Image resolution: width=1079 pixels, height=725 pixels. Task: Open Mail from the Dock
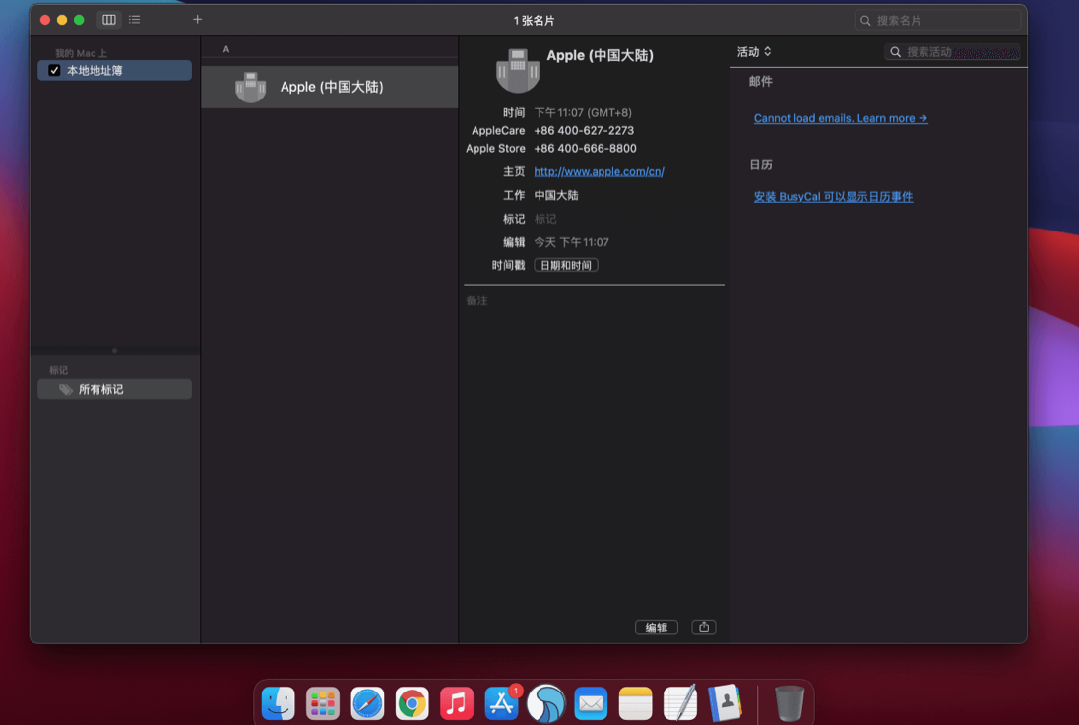coord(591,703)
